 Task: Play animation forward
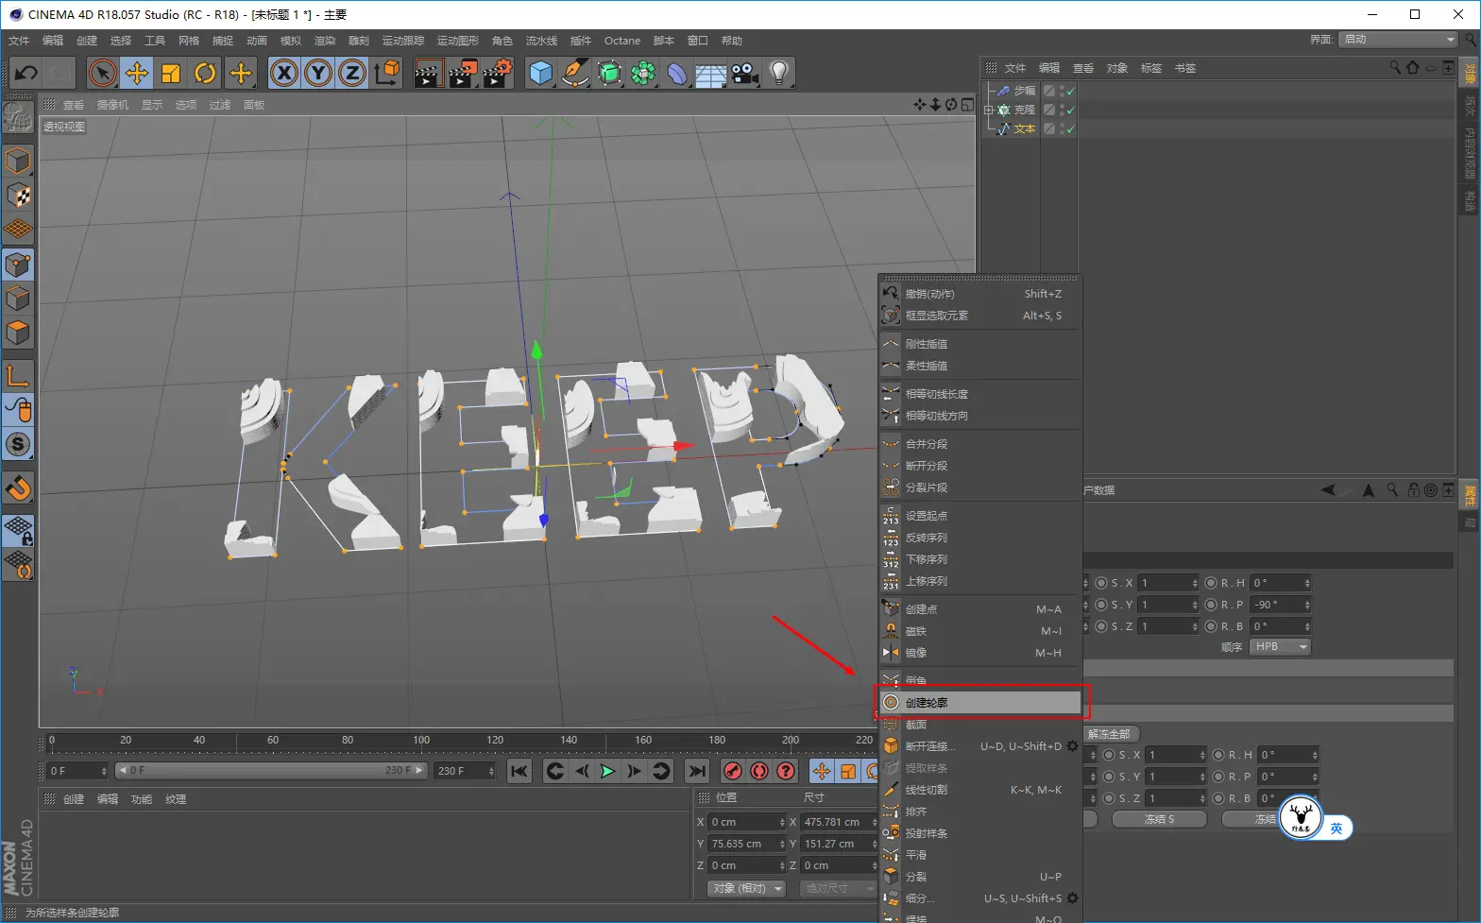607,771
